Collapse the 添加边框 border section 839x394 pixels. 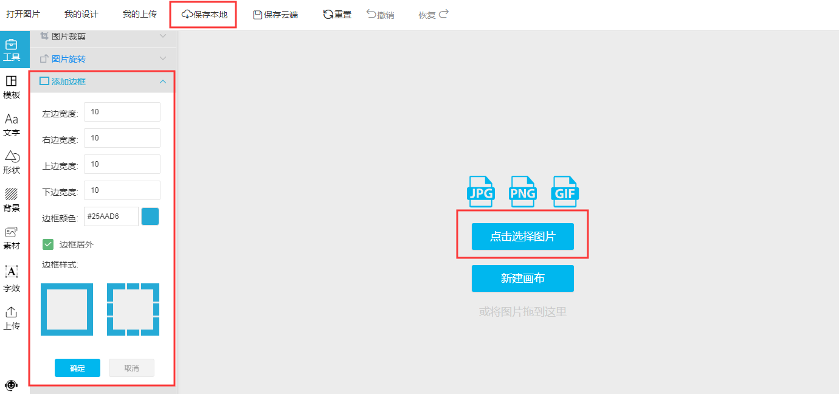coord(103,81)
